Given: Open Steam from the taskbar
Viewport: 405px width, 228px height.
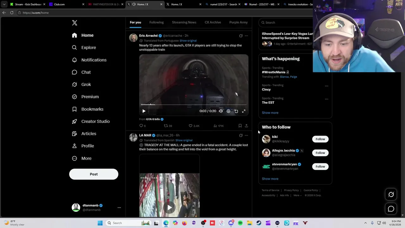Looking at the screenshot, I should (259, 223).
